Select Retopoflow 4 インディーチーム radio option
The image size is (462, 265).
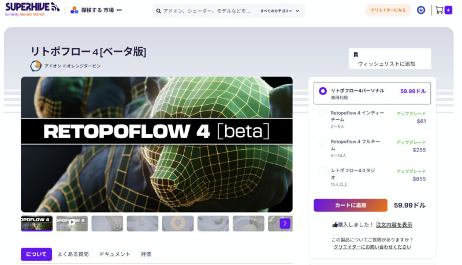(323, 113)
